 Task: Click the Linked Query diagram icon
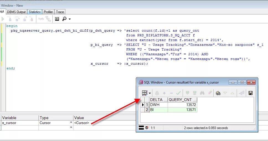click(x=241, y=93)
